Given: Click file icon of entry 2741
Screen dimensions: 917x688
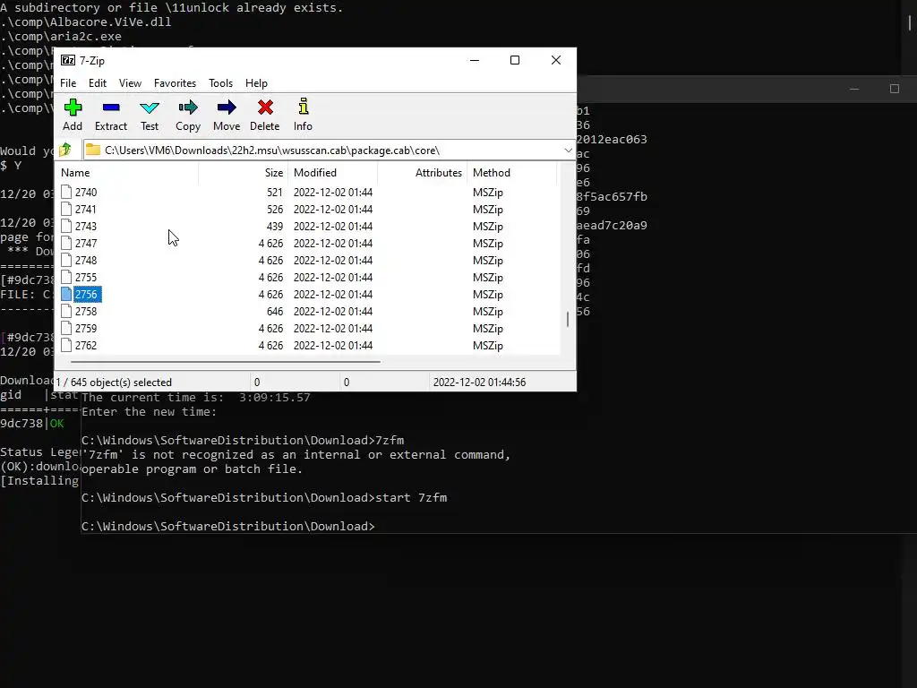Looking at the screenshot, I should [x=66, y=209].
